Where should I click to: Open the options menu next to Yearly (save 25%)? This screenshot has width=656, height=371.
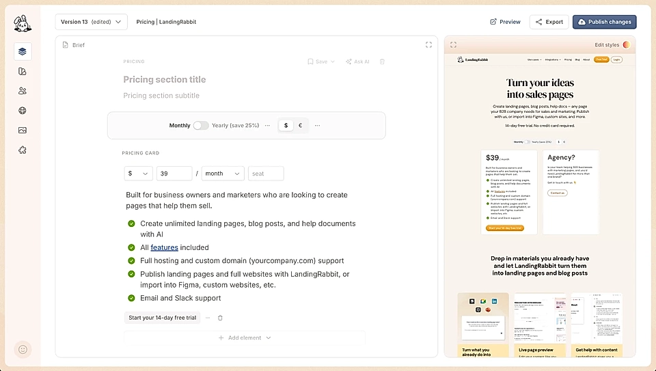click(x=267, y=126)
